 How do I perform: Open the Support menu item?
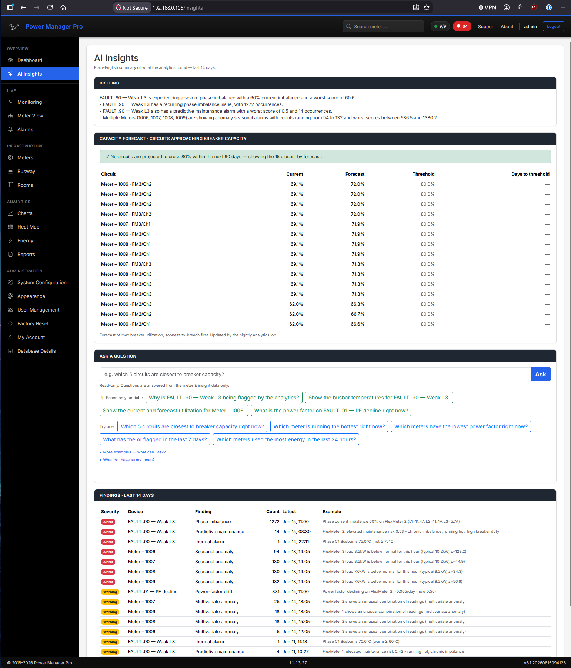[486, 26]
